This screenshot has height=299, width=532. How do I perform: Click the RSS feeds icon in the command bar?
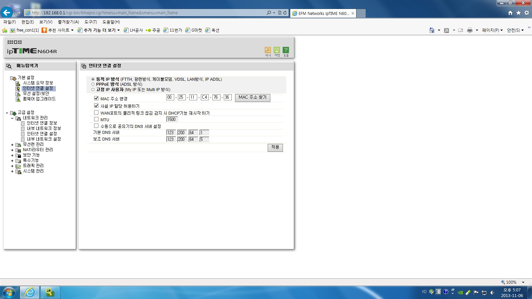point(447,30)
